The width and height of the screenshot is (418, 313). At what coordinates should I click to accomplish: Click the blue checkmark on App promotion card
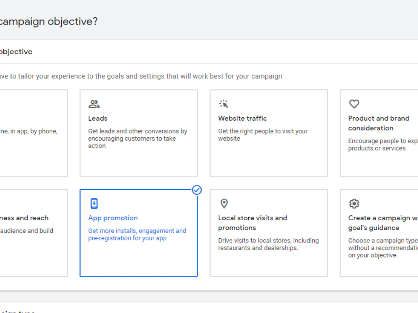click(x=197, y=190)
